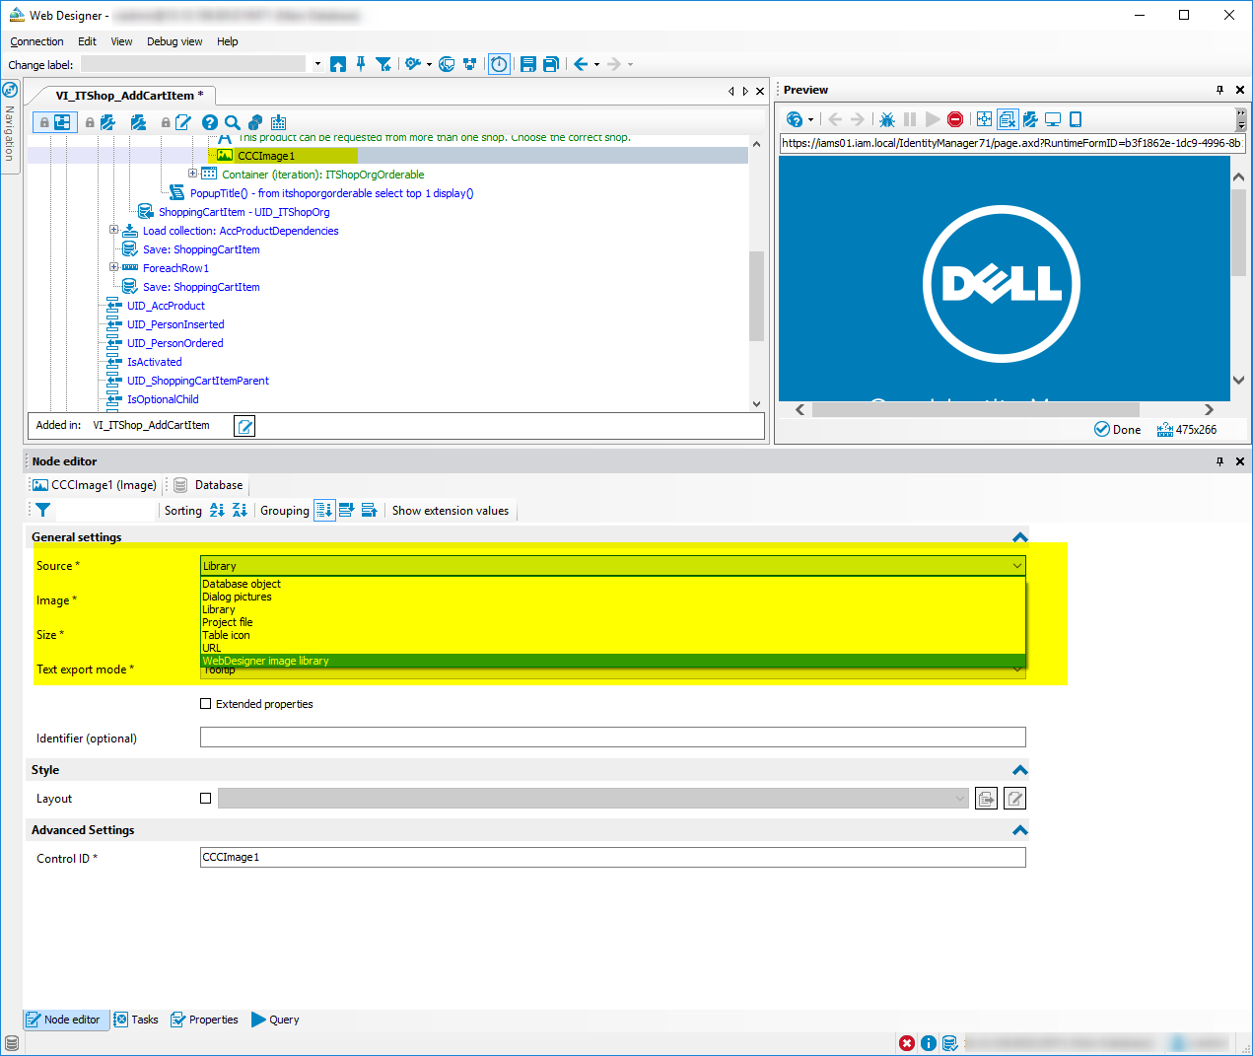
Task: Open the Connection menu
Action: pos(36,41)
